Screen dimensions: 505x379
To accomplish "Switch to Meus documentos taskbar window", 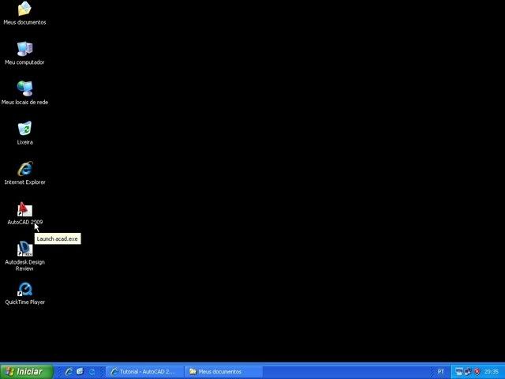I will 224,371.
